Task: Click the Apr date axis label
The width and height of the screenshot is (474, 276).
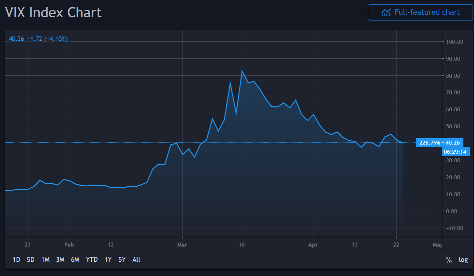Action: pos(313,245)
